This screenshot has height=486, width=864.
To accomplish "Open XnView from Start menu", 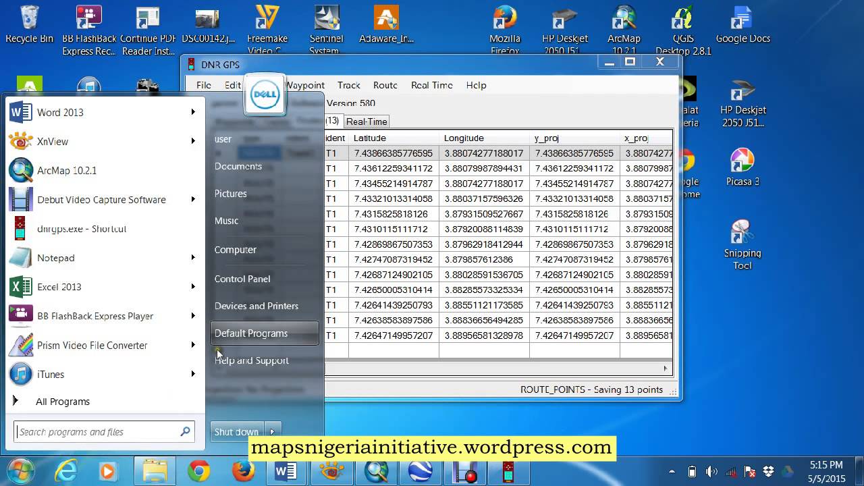I will coord(105,141).
